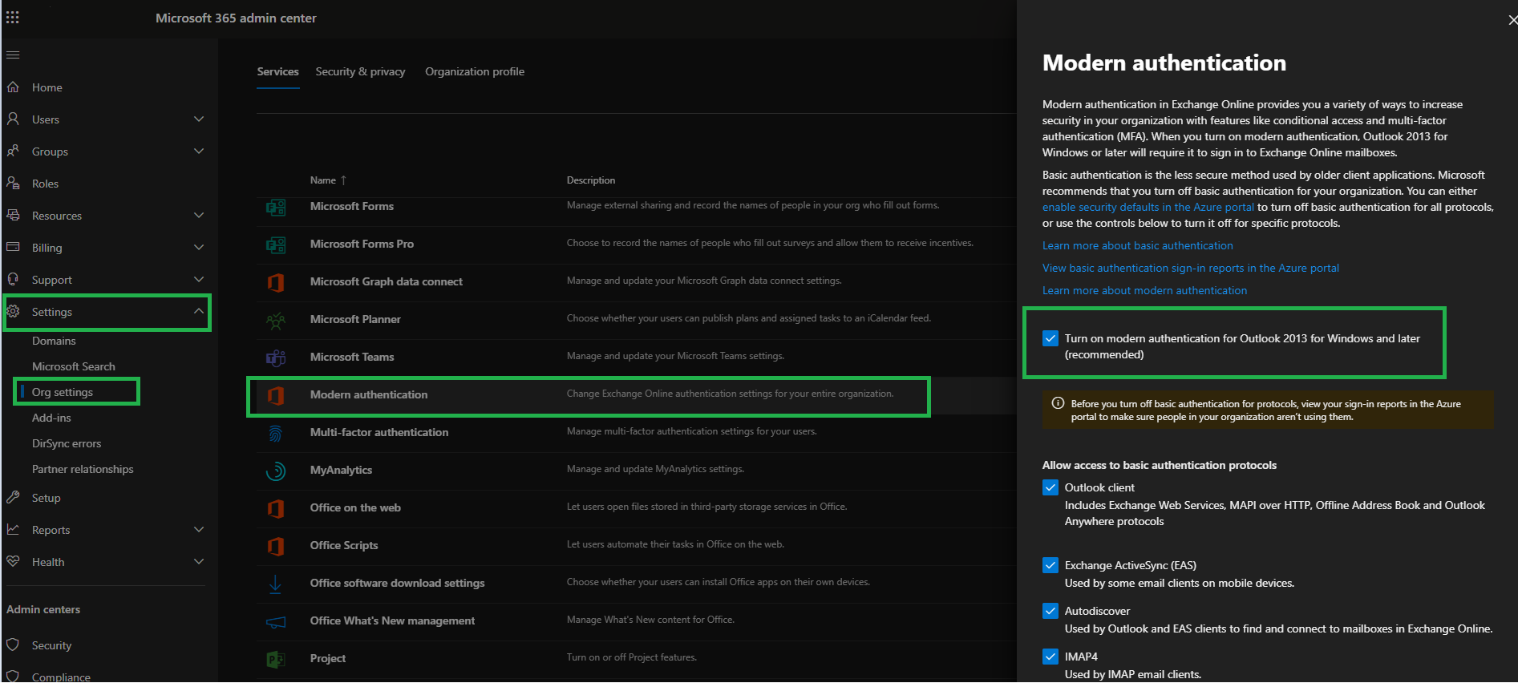This screenshot has width=1518, height=683.
Task: Click the Reports chart icon
Action: click(13, 529)
